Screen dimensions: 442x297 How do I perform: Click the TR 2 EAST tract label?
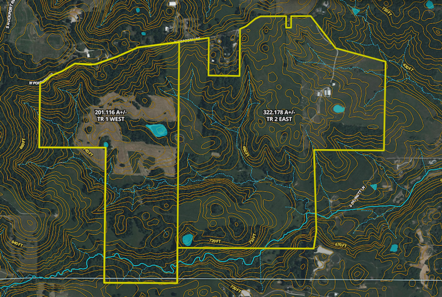coord(278,115)
